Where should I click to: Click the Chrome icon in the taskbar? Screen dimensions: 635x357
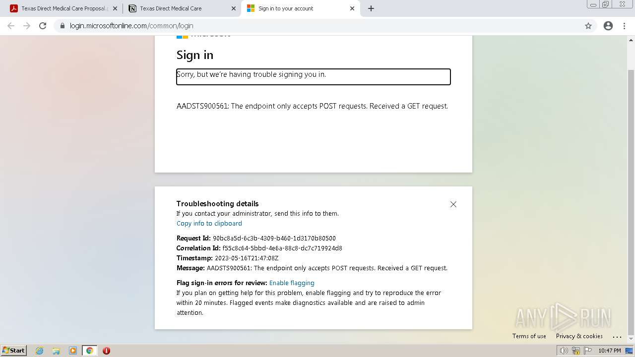[x=89, y=351]
